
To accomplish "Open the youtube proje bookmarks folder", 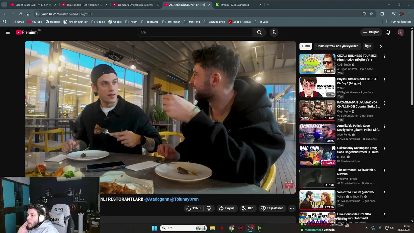I will click(214, 22).
